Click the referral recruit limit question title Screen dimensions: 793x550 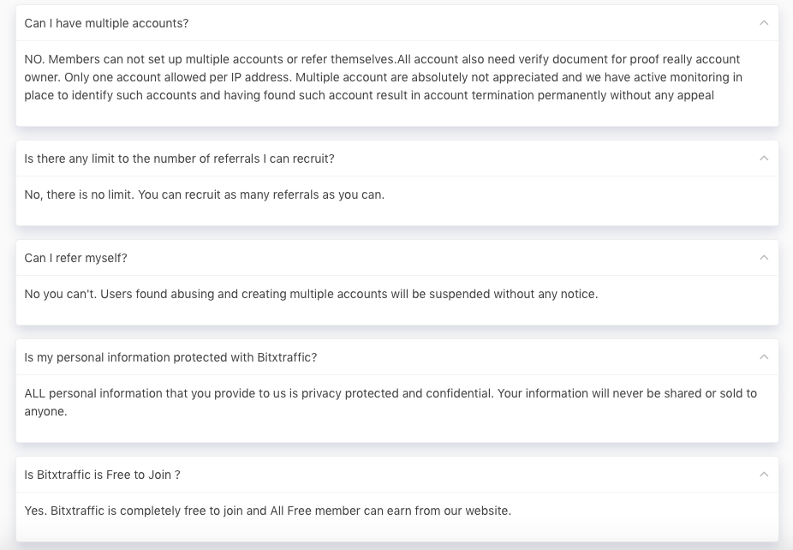coord(179,158)
